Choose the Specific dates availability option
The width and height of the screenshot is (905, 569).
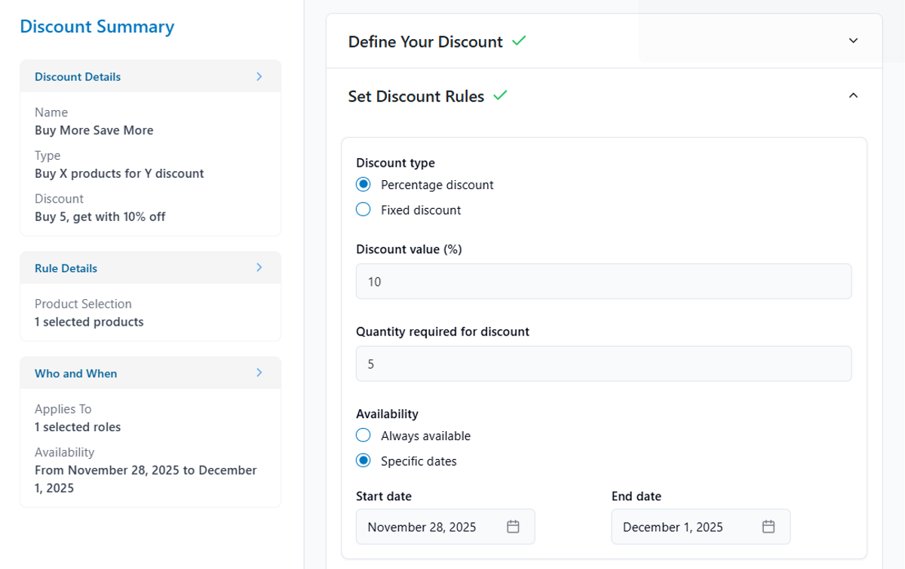pyautogui.click(x=364, y=460)
